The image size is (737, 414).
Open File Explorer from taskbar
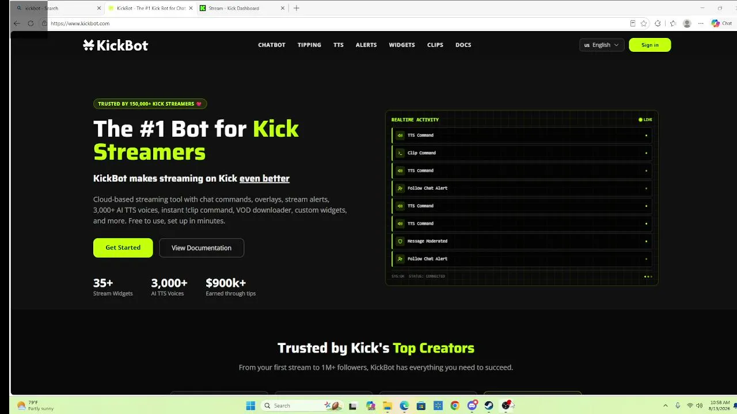(x=388, y=405)
